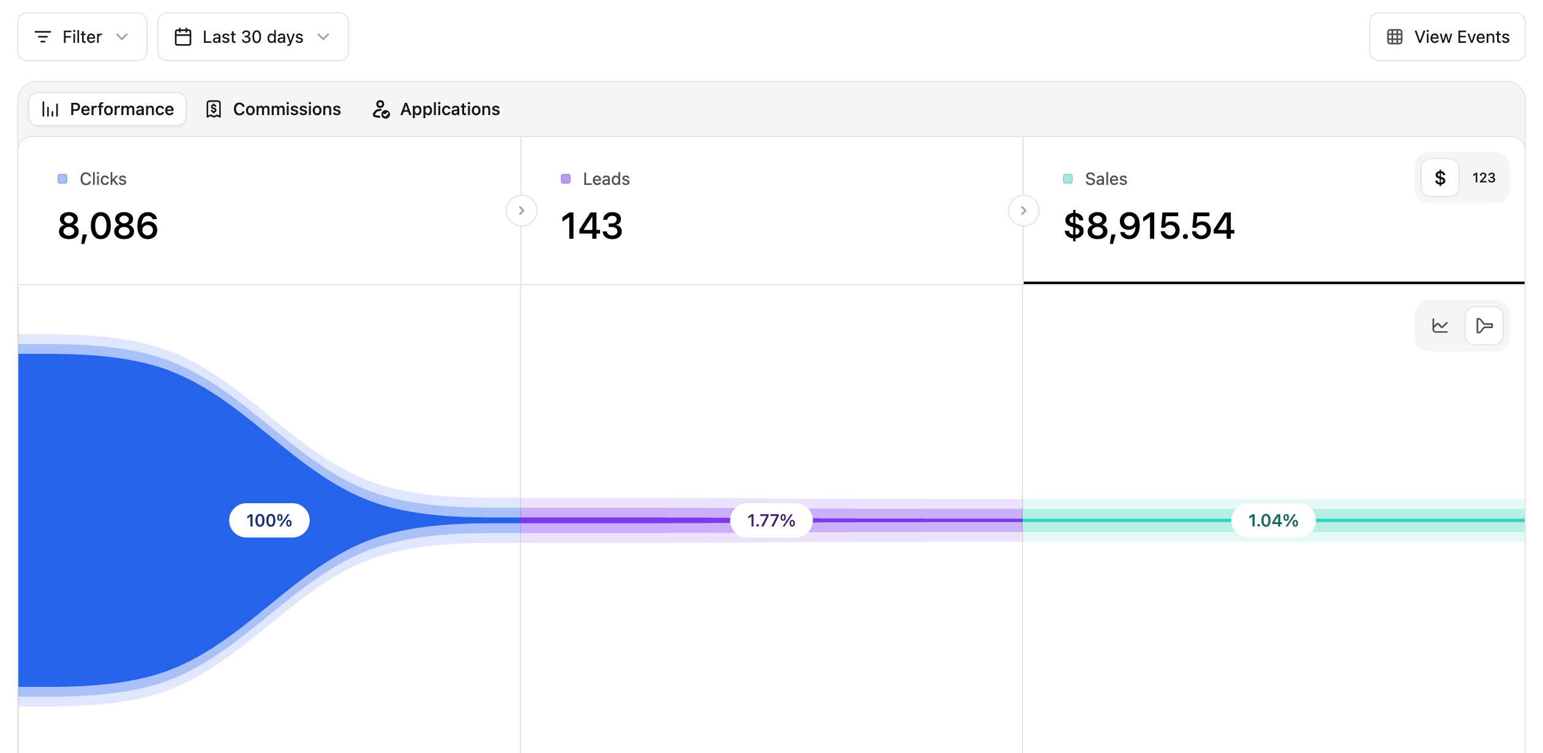1543x753 pixels.
Task: Click the blue Clicks color swatch
Action: pos(62,179)
